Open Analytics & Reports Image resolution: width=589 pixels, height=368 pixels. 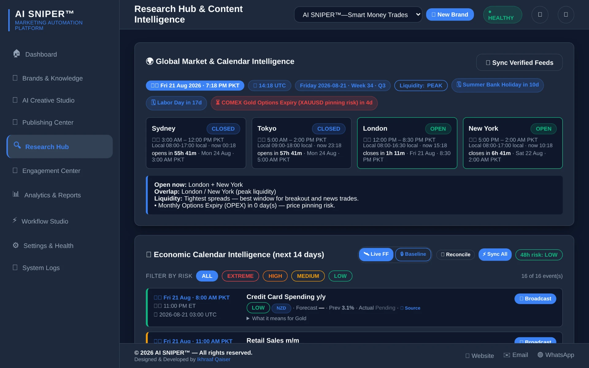pyautogui.click(x=60, y=195)
